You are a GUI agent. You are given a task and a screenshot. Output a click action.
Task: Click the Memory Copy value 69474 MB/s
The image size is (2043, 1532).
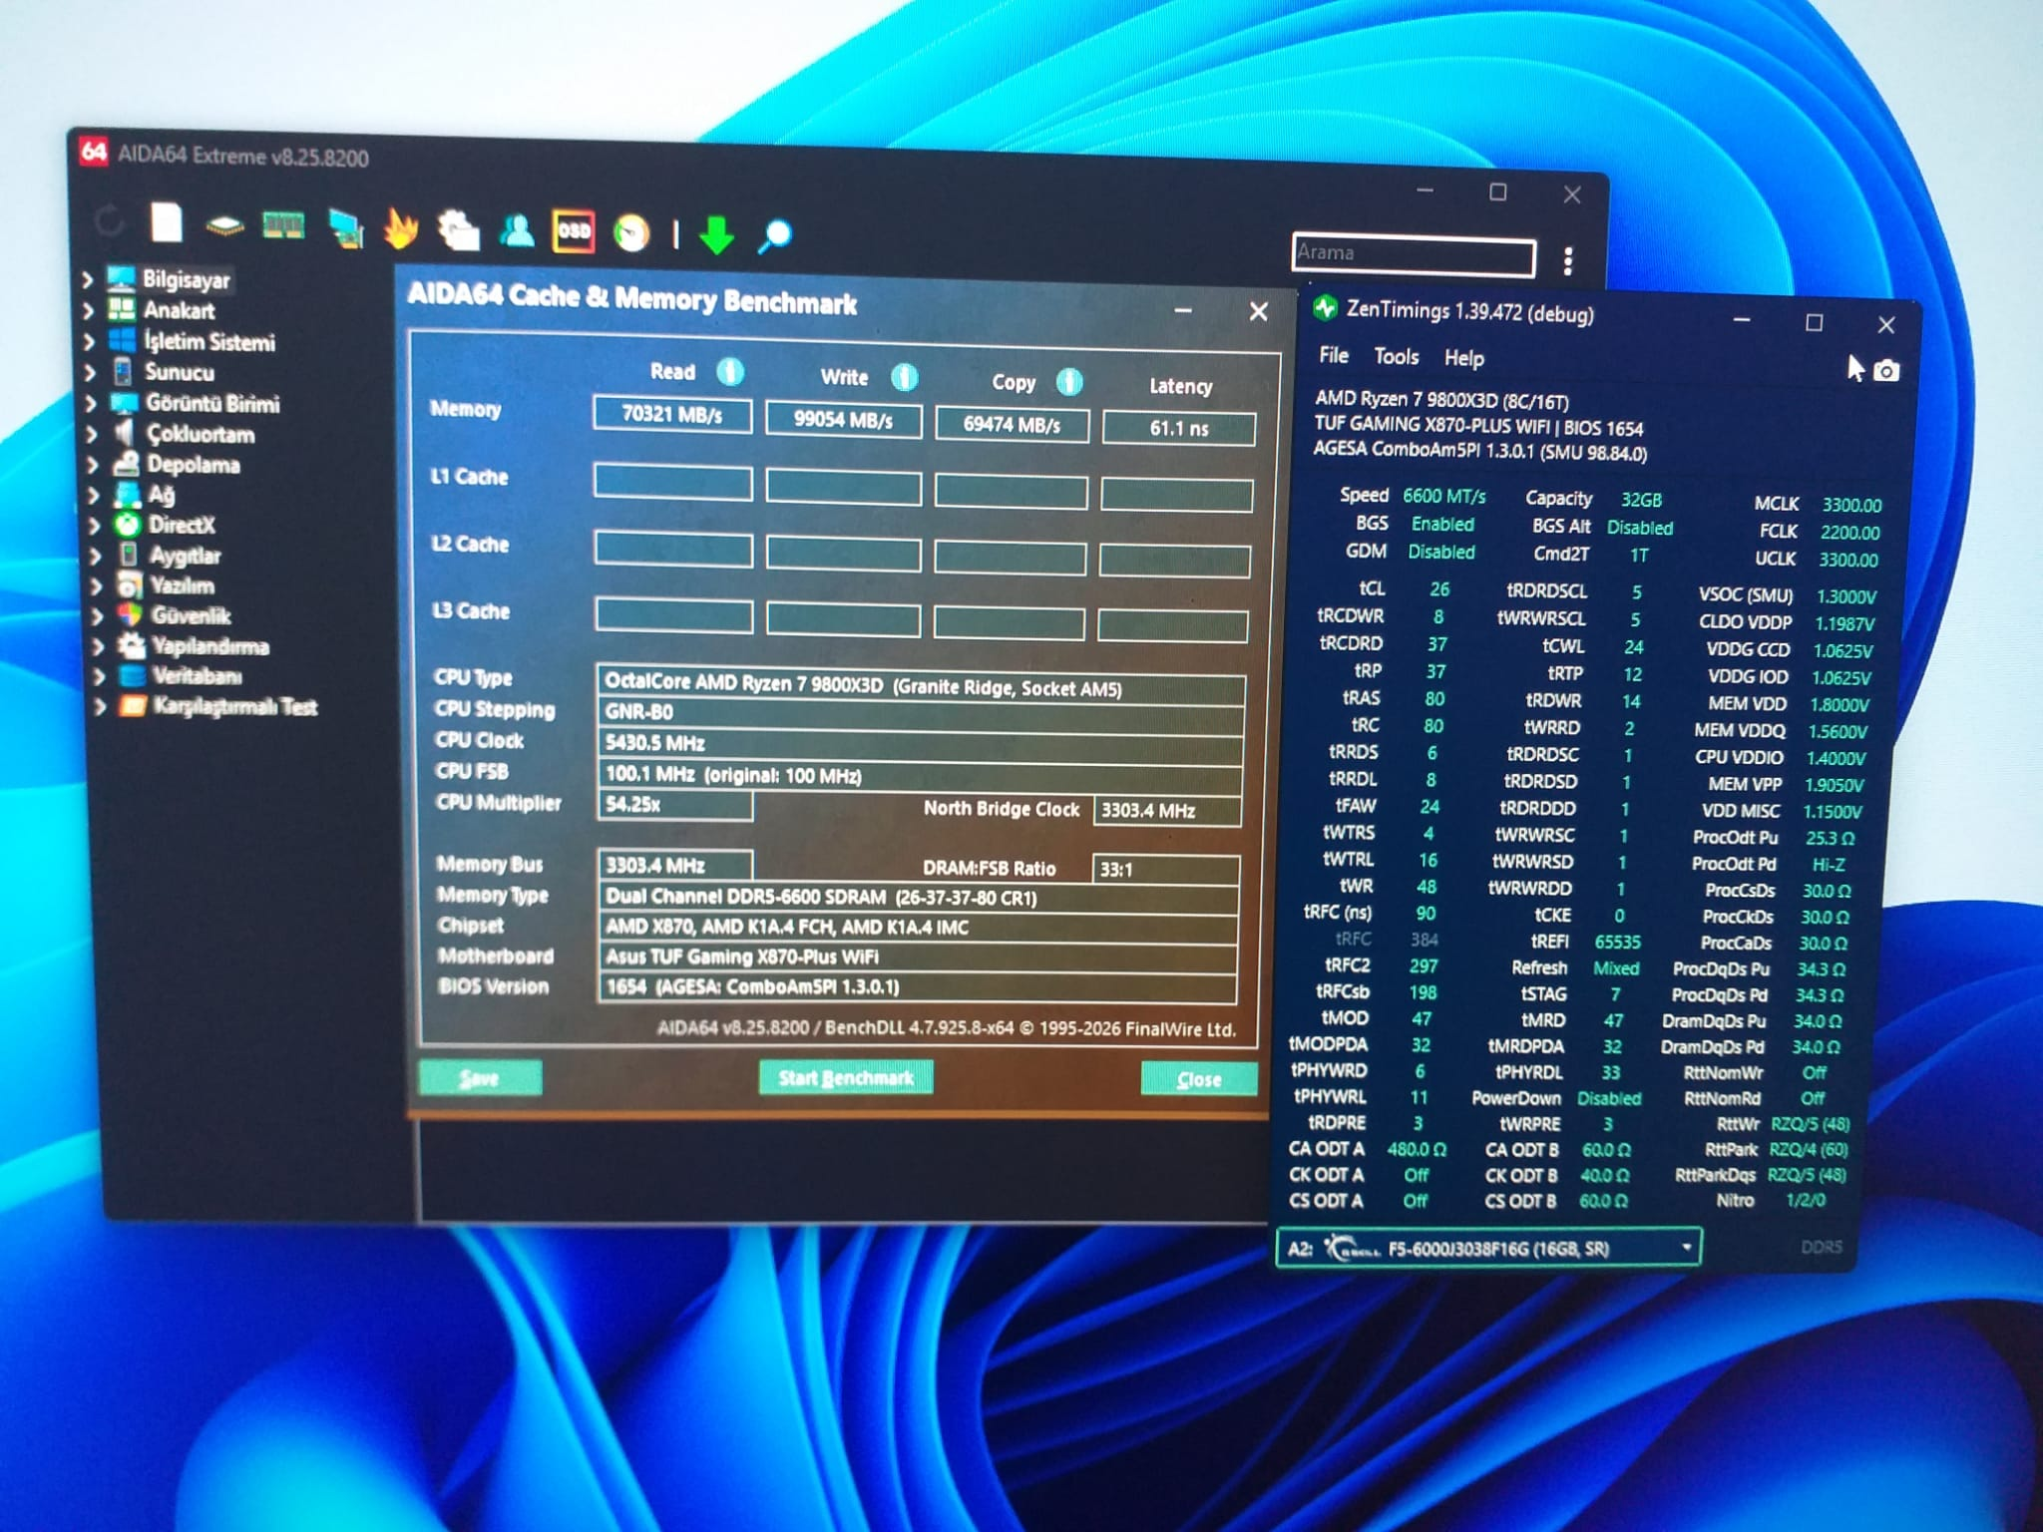tap(1012, 424)
